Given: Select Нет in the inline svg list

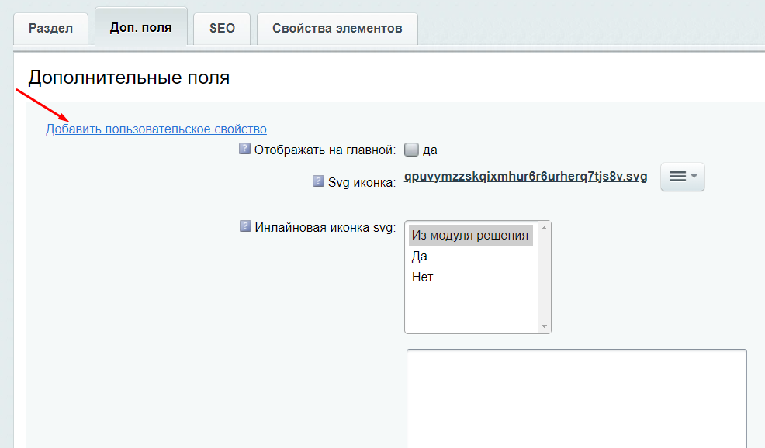Looking at the screenshot, I should 471,277.
